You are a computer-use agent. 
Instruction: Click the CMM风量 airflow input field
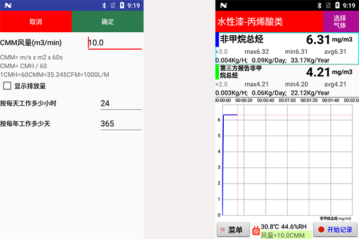pos(114,43)
